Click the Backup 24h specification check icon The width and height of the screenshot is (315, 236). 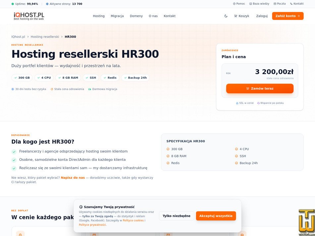coord(236,163)
